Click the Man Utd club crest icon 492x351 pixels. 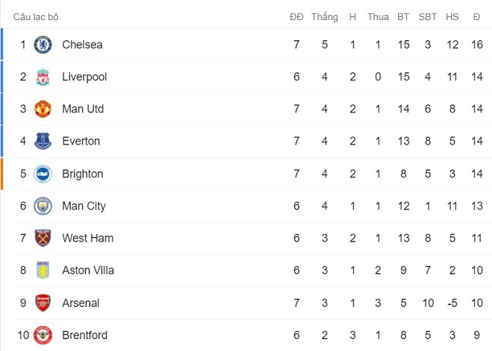click(x=42, y=109)
